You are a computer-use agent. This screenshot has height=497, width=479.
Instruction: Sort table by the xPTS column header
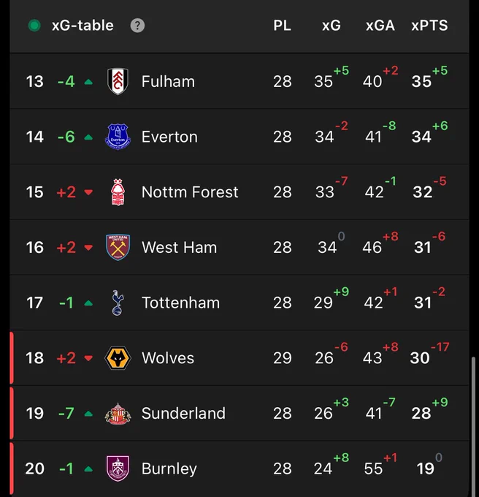click(x=429, y=26)
